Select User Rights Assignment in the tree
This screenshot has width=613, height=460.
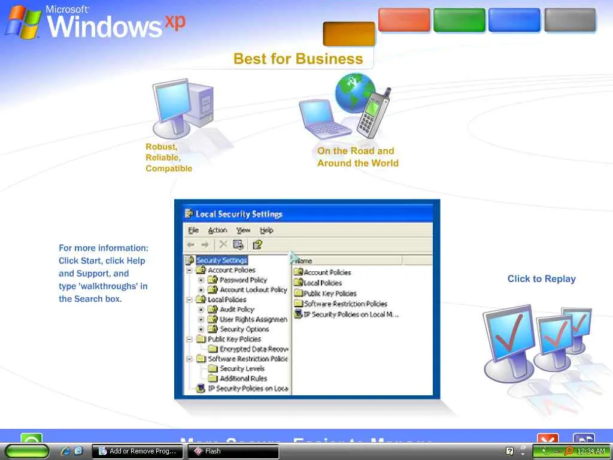click(x=253, y=319)
